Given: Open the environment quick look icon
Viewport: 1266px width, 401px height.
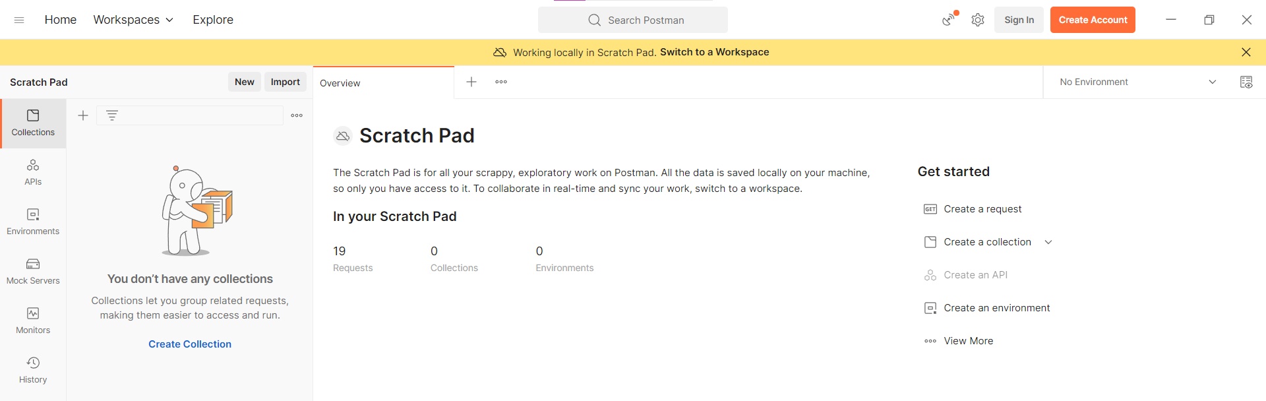Looking at the screenshot, I should pyautogui.click(x=1246, y=82).
